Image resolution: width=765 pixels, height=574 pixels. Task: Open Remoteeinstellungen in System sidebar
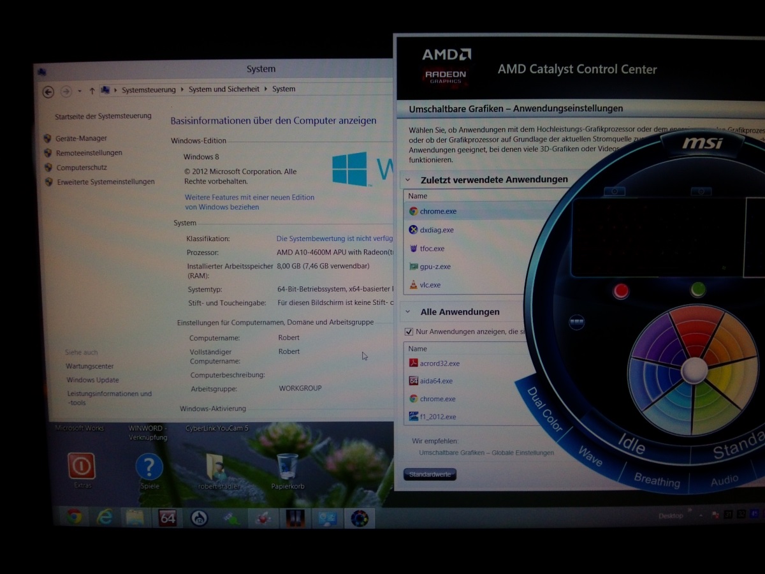[x=89, y=153]
